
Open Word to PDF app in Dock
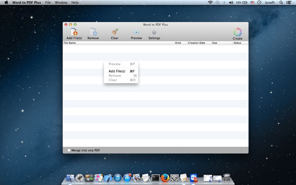click(x=194, y=178)
